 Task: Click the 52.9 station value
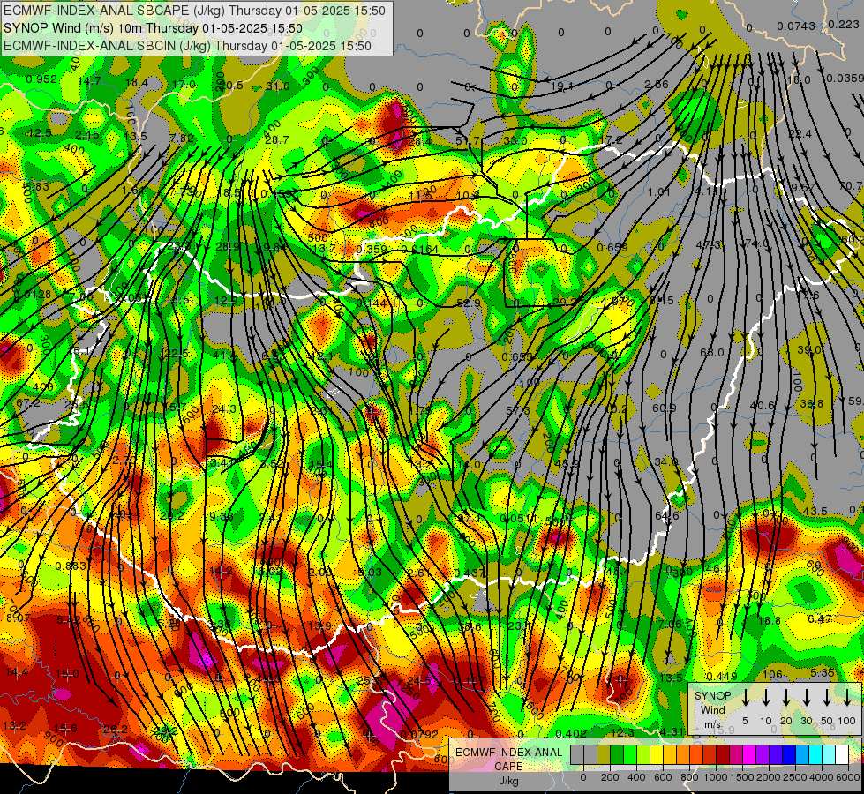click(469, 303)
